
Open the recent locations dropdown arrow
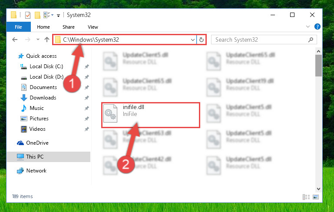pyautogui.click(x=38, y=40)
